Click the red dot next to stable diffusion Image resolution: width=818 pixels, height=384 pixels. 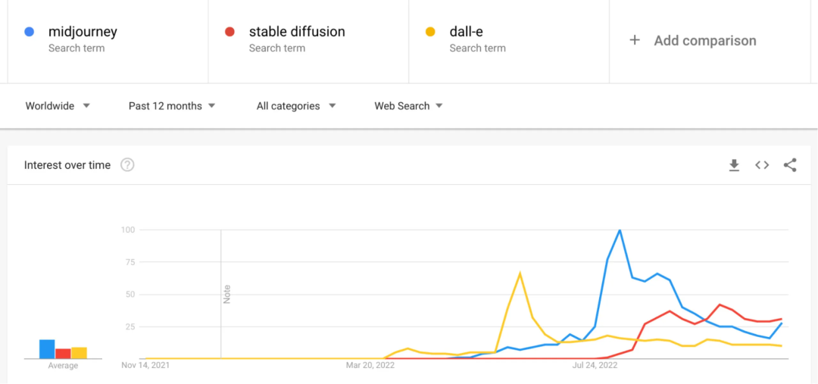(x=229, y=32)
